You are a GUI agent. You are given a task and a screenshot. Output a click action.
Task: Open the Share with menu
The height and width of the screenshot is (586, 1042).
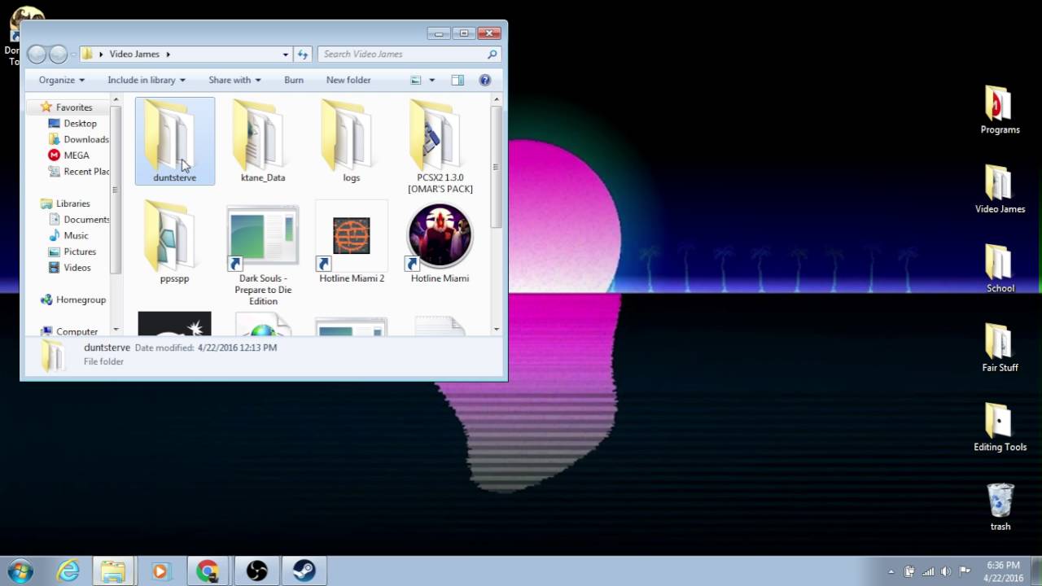click(x=234, y=80)
